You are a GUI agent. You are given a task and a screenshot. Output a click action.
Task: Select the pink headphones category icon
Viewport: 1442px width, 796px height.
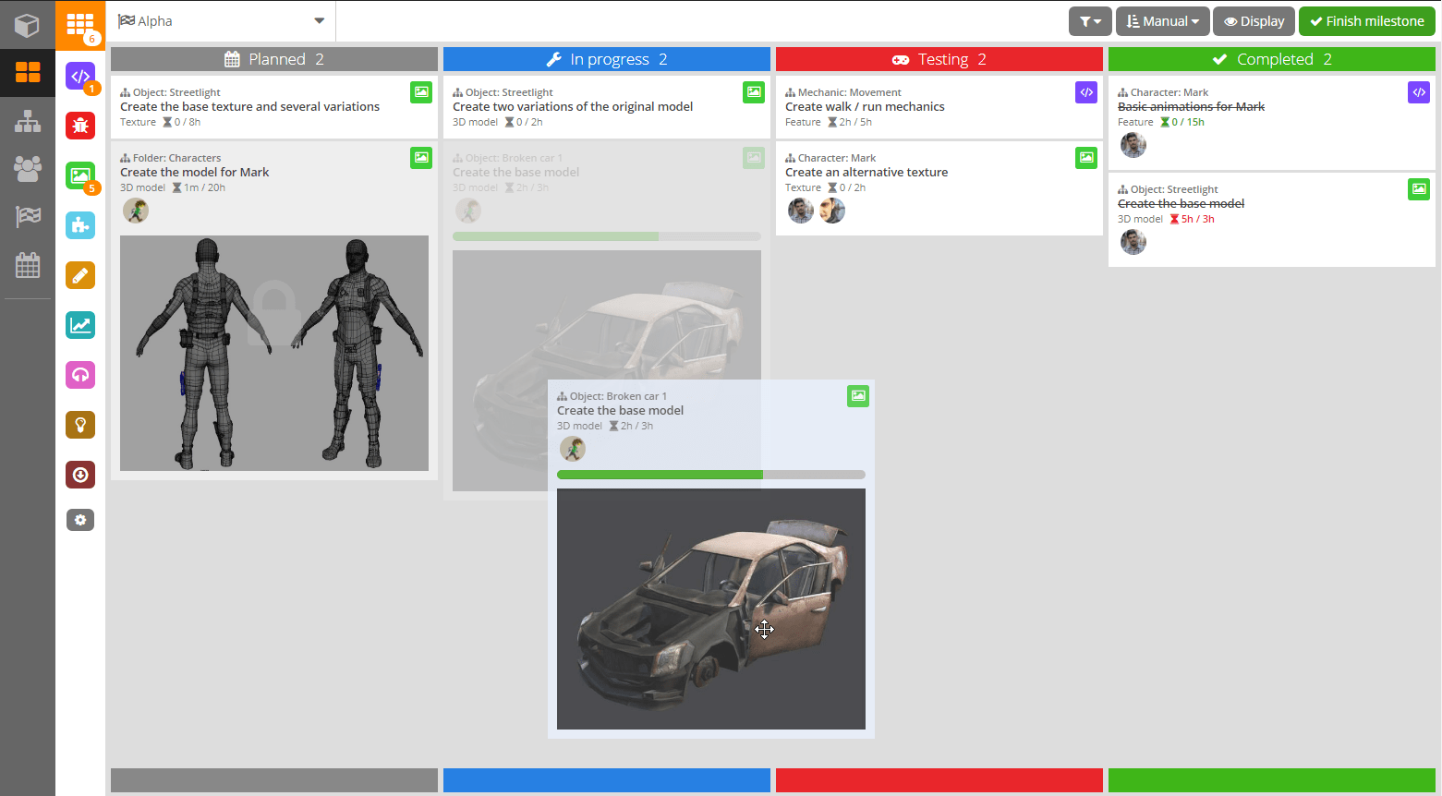(80, 375)
